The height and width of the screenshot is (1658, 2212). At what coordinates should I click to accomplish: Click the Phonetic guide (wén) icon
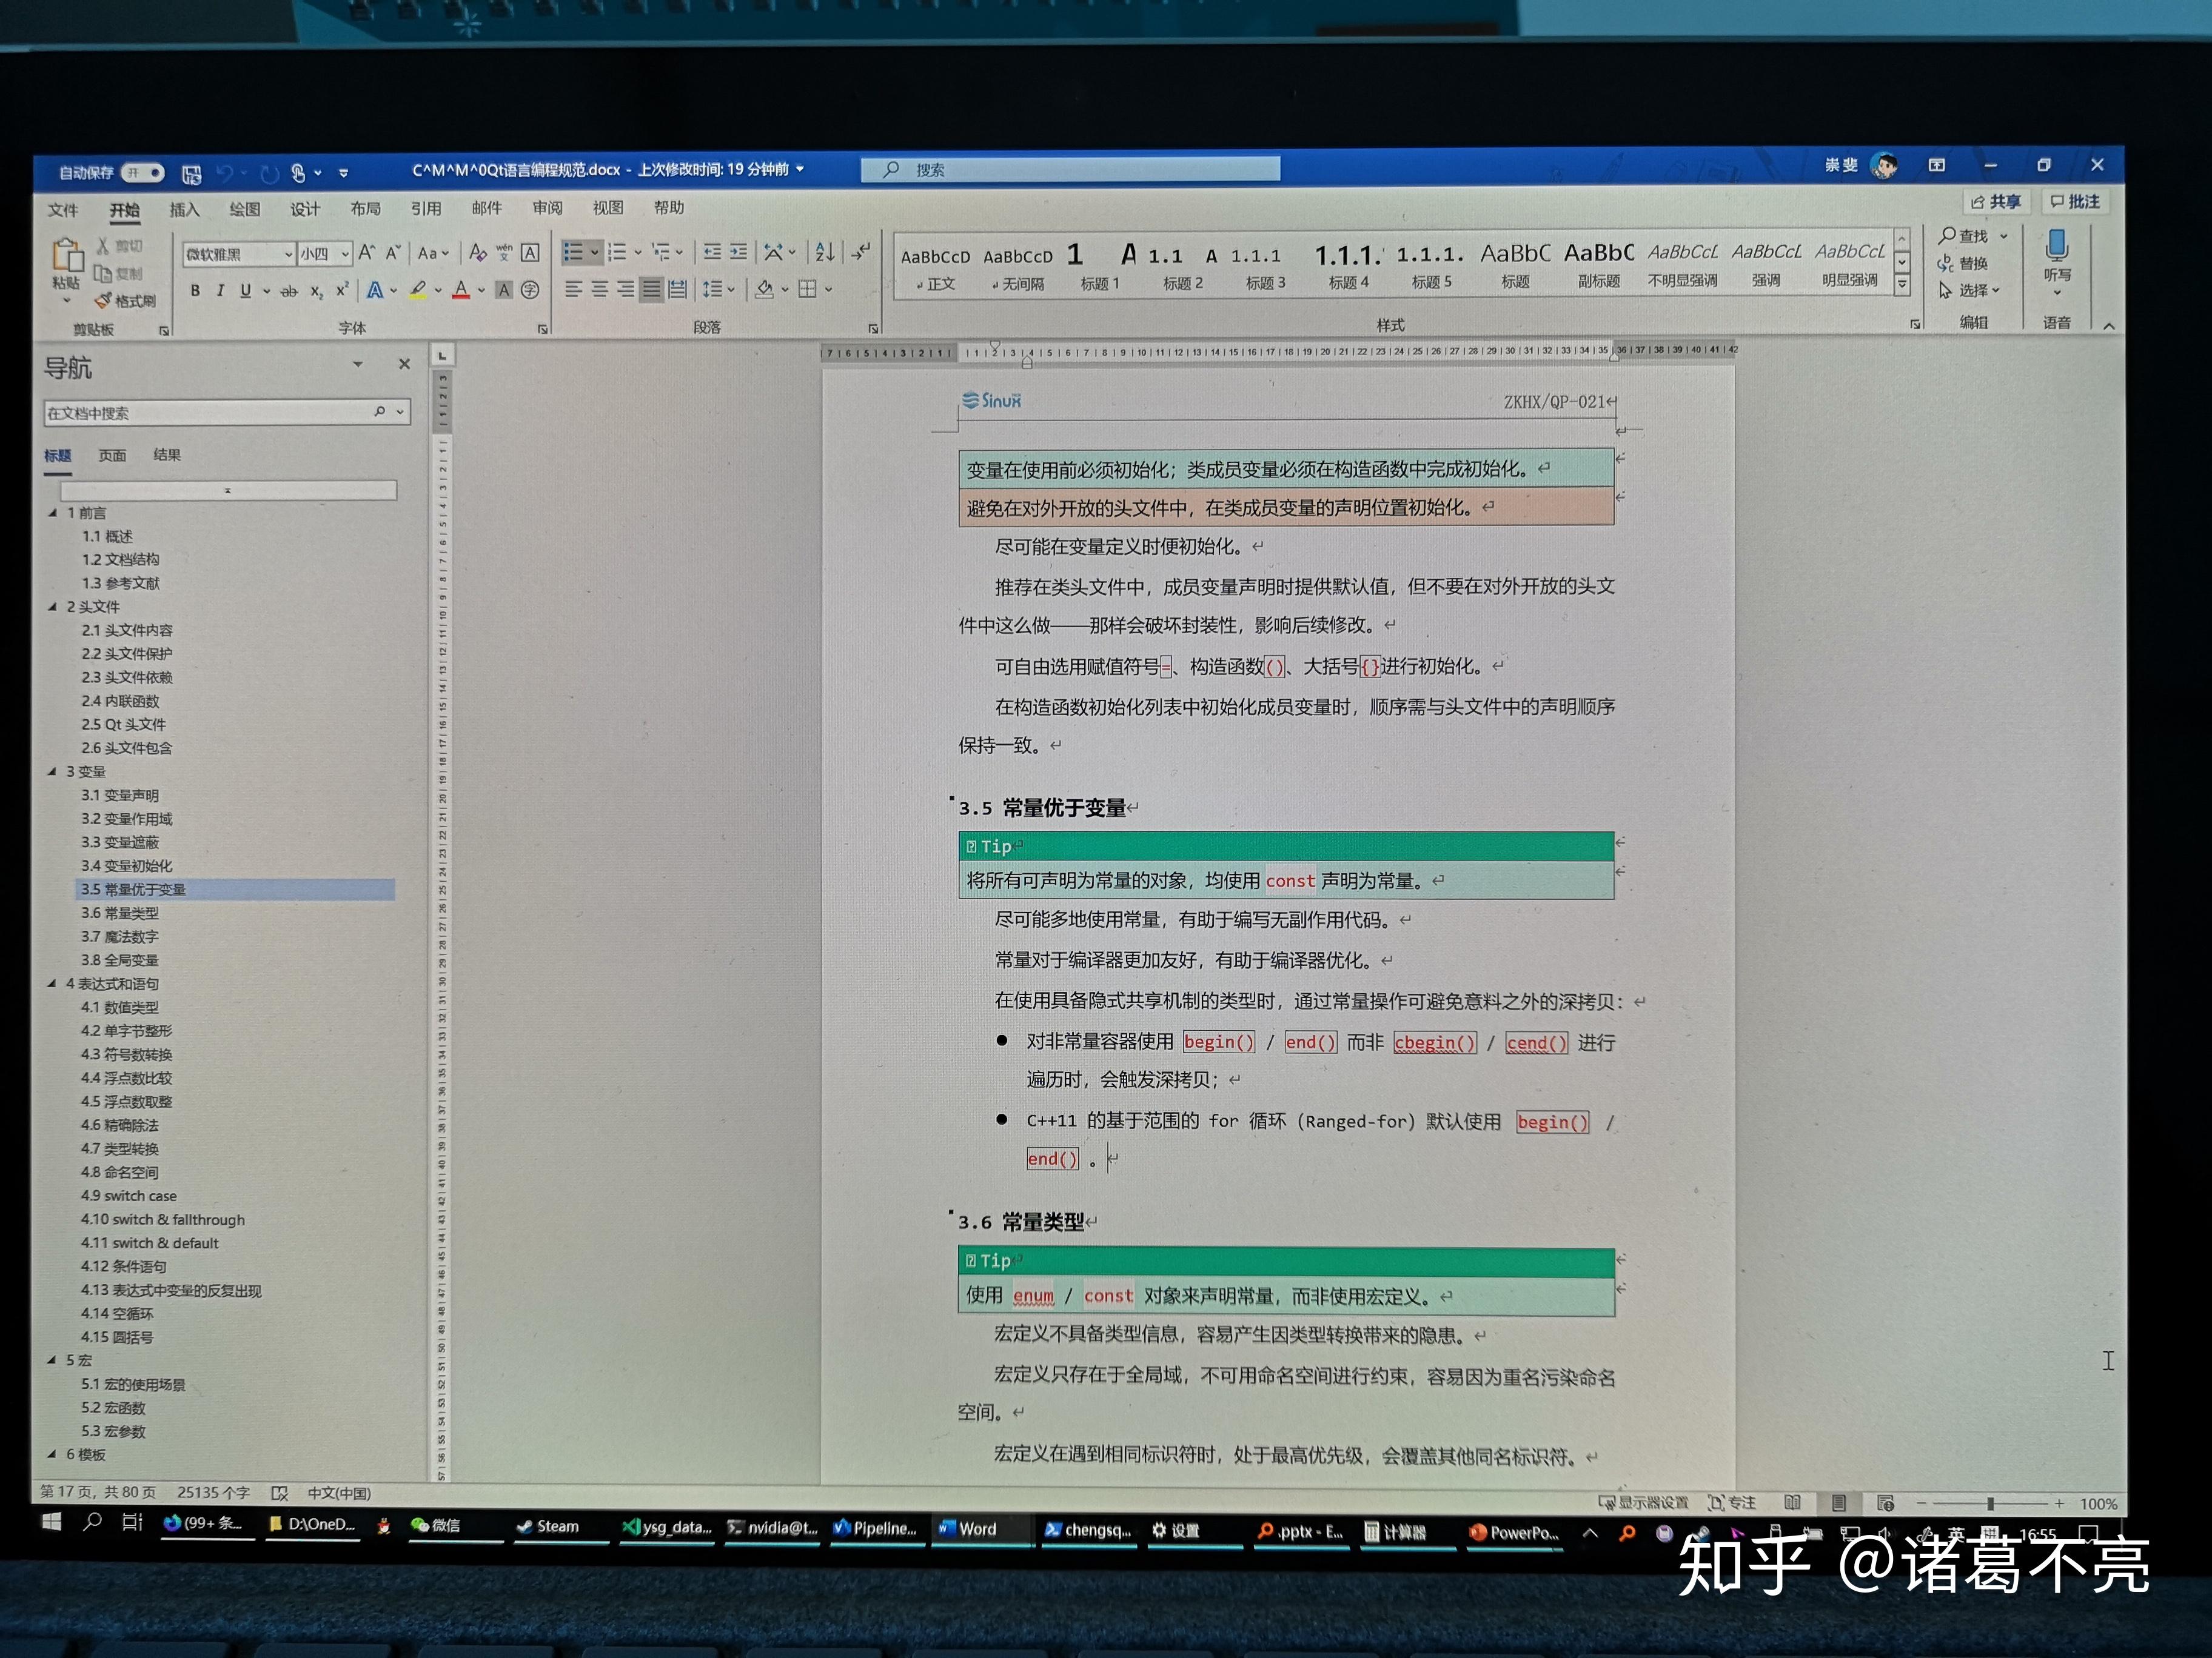(504, 253)
